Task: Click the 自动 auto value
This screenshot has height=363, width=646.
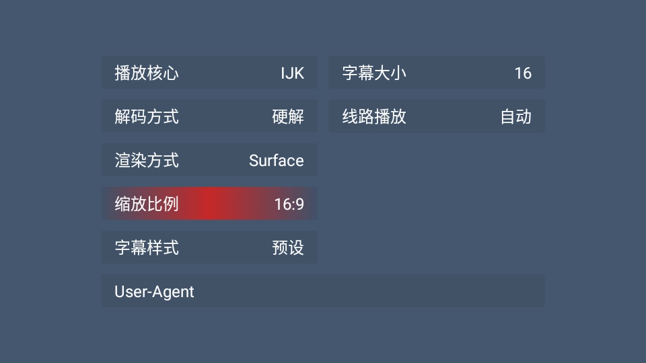Action: (515, 116)
